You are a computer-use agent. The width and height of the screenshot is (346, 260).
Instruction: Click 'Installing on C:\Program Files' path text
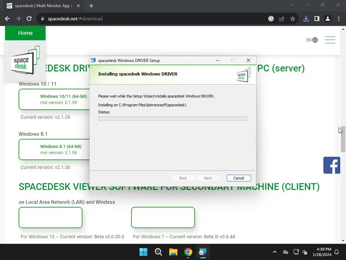click(142, 105)
